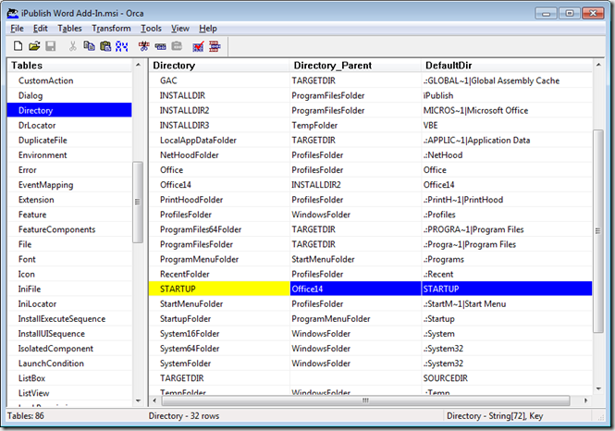The height and width of the screenshot is (431, 615).
Task: Click the Orca app icon in title bar
Action: click(13, 13)
